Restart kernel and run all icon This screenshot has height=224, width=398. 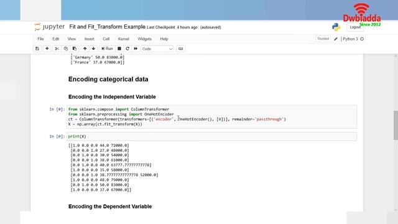136,49
